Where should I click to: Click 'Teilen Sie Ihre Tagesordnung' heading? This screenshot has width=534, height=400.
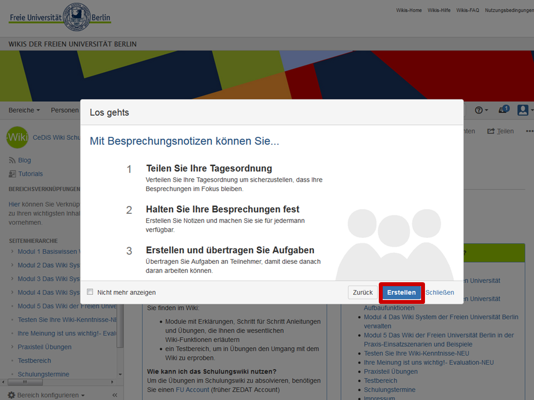209,168
